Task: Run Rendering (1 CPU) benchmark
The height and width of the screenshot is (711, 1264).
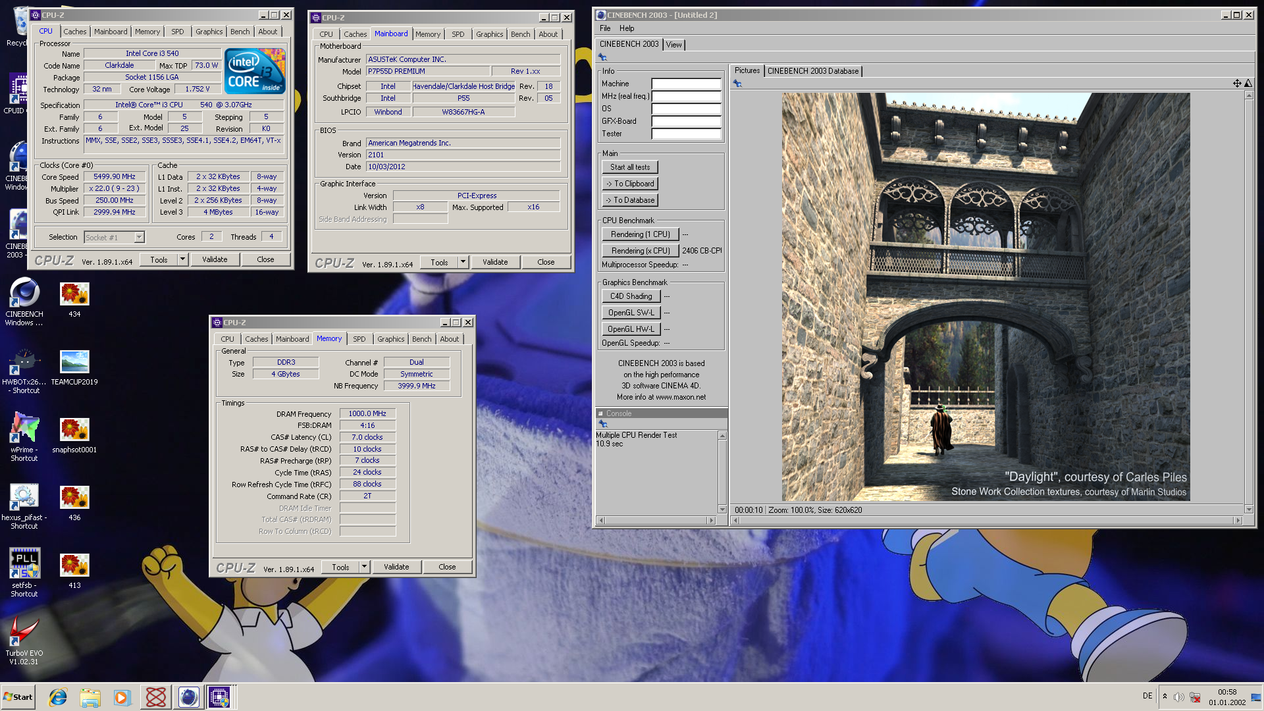Action: (x=640, y=234)
